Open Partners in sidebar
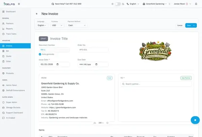 click(x=15, y=24)
